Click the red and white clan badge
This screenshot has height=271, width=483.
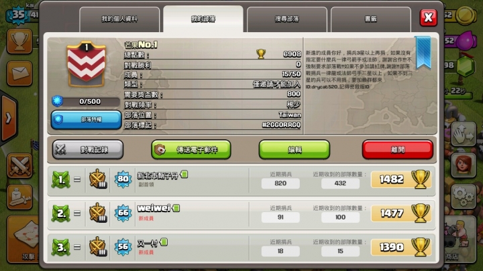point(87,65)
